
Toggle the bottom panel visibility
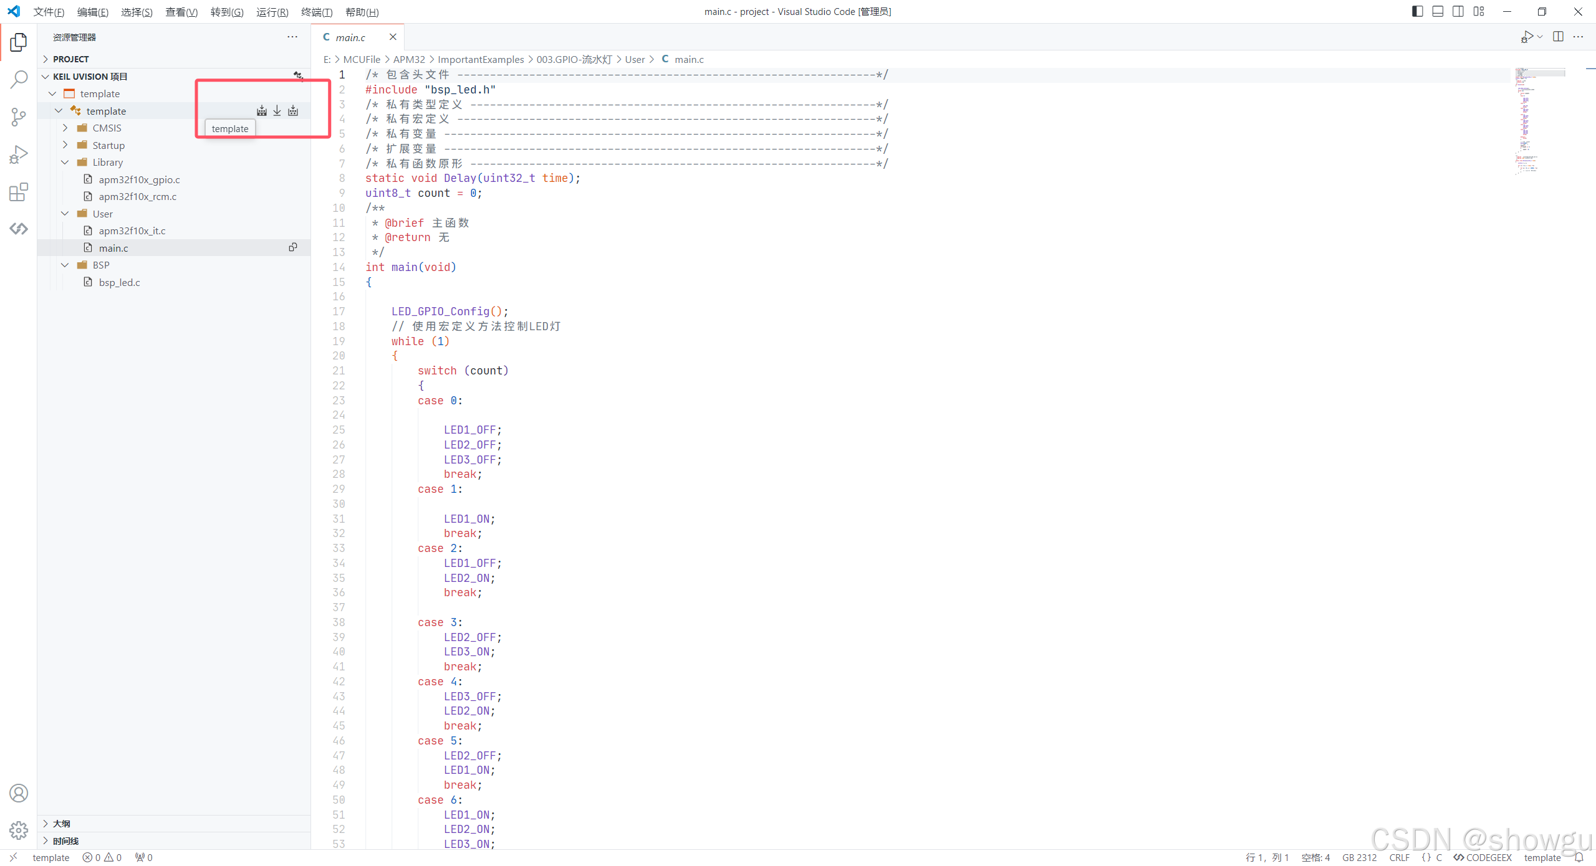[1438, 11]
